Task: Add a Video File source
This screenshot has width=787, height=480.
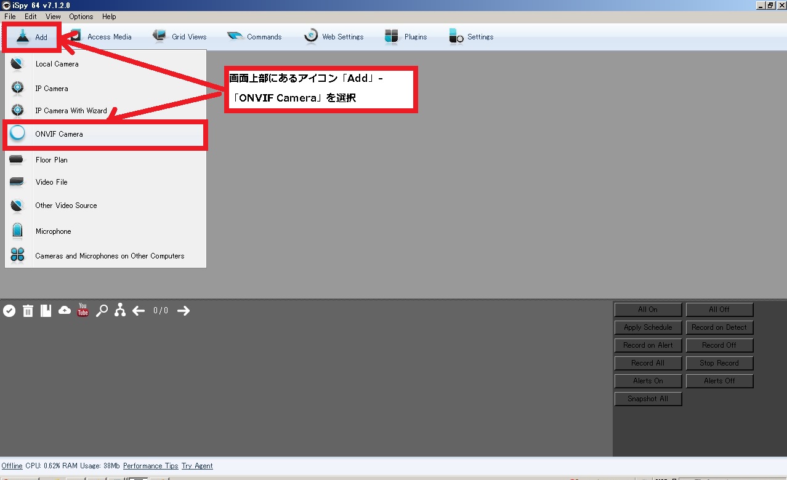Action: pyautogui.click(x=105, y=182)
